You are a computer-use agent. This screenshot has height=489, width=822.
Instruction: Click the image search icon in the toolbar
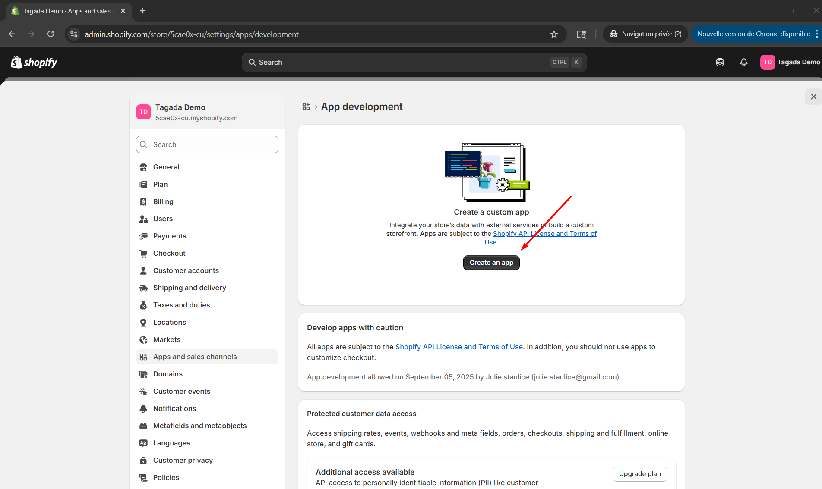coord(581,34)
